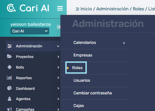This screenshot has height=111, width=155.
Task: Collapse the Administración section chevron
Action: (58, 46)
